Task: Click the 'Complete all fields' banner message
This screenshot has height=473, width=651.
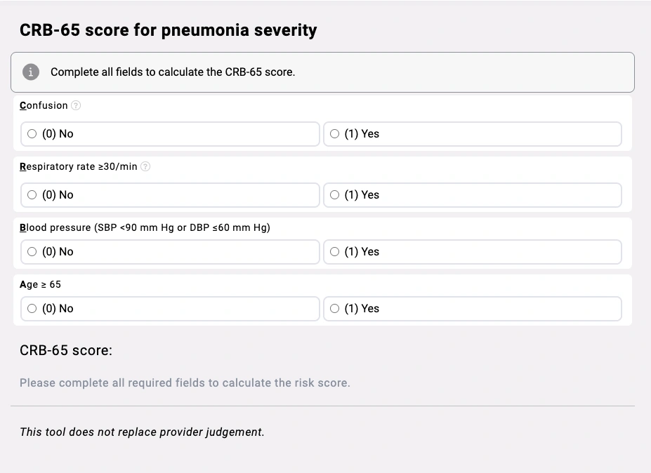Action: pyautogui.click(x=173, y=72)
